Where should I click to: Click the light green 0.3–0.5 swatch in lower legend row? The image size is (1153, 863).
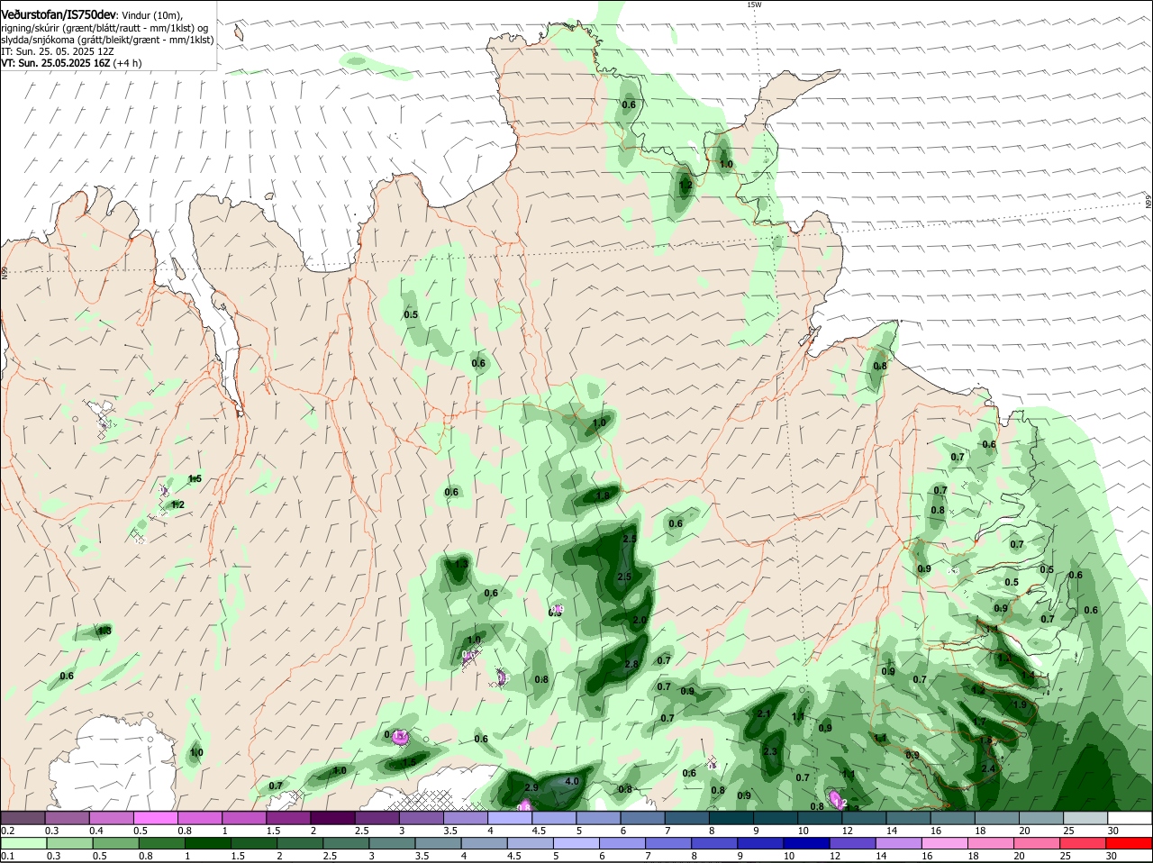tap(70, 843)
